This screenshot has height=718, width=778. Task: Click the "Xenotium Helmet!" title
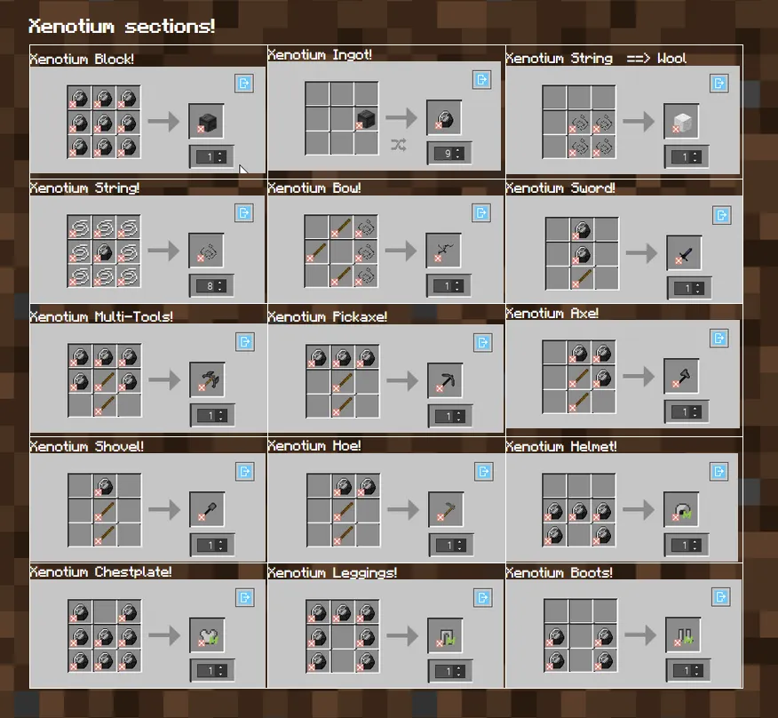(561, 446)
